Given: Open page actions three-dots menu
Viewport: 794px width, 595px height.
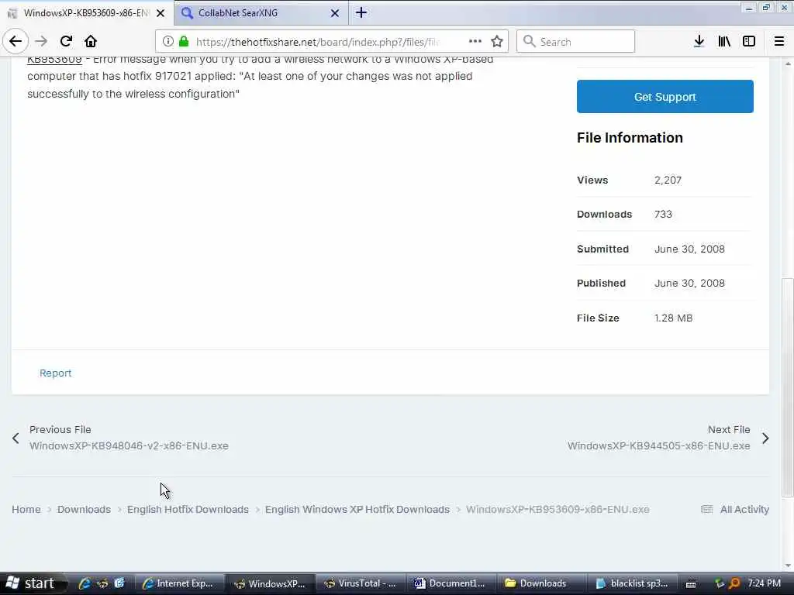Looking at the screenshot, I should pos(475,42).
